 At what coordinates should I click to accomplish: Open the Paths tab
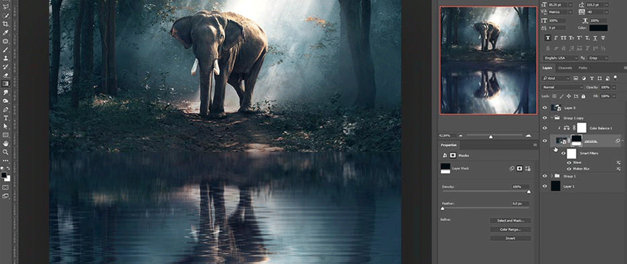583,68
